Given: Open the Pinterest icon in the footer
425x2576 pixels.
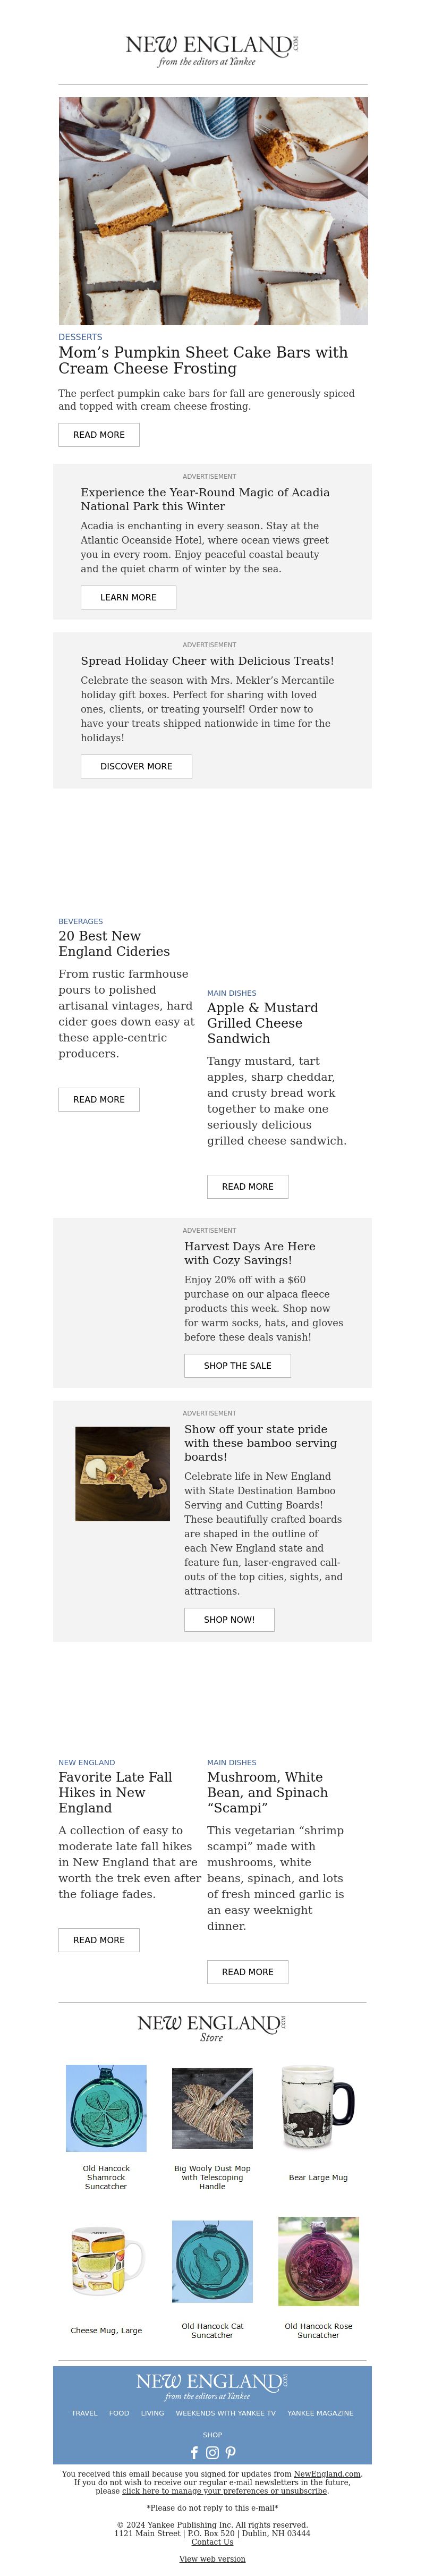Looking at the screenshot, I should tap(230, 2452).
